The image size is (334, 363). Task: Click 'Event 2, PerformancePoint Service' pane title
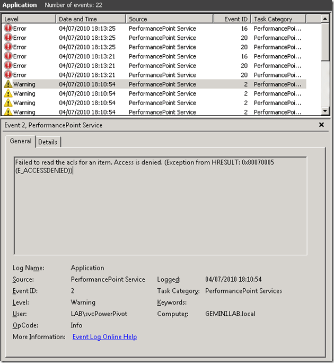click(54, 125)
